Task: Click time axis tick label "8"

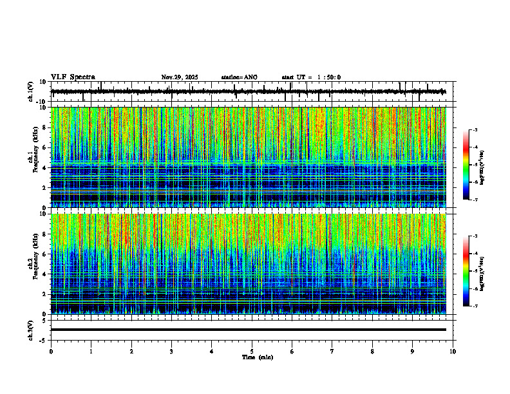Action: (x=372, y=352)
